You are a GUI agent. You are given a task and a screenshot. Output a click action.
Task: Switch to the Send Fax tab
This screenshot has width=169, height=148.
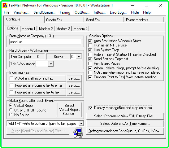click(x=104, y=20)
